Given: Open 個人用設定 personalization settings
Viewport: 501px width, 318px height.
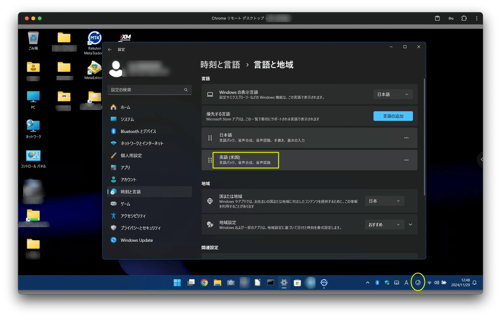Looking at the screenshot, I should coord(149,155).
